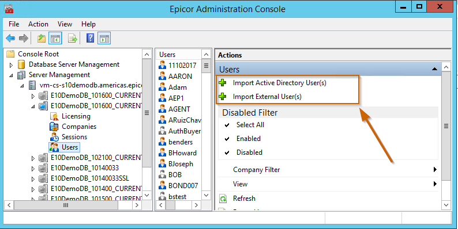This screenshot has width=458, height=229.
Task: Toggle the Enabled filter checkmark
Action: pos(227,139)
